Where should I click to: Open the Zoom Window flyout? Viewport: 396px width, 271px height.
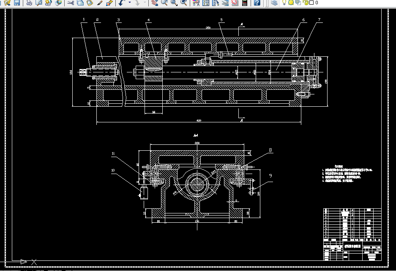tap(174, 3)
